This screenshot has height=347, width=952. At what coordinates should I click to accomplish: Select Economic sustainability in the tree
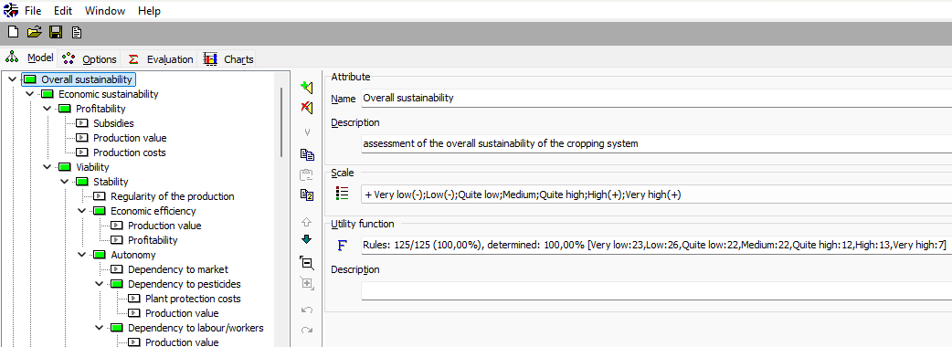point(108,94)
